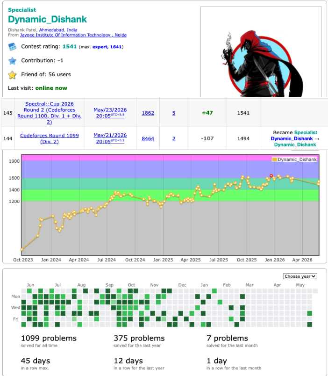Viewport: 328px width, 376px height.
Task: Click the max. expert, 1641 rating text
Action: pos(101,47)
